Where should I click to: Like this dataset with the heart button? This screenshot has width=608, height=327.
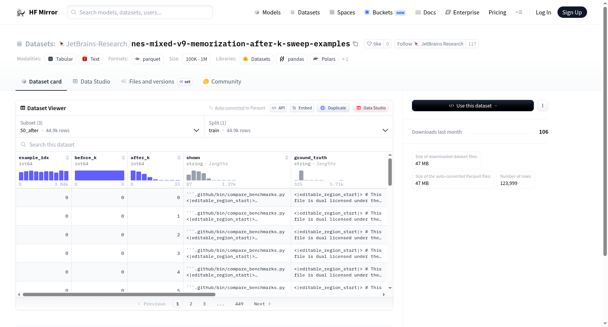(x=374, y=44)
